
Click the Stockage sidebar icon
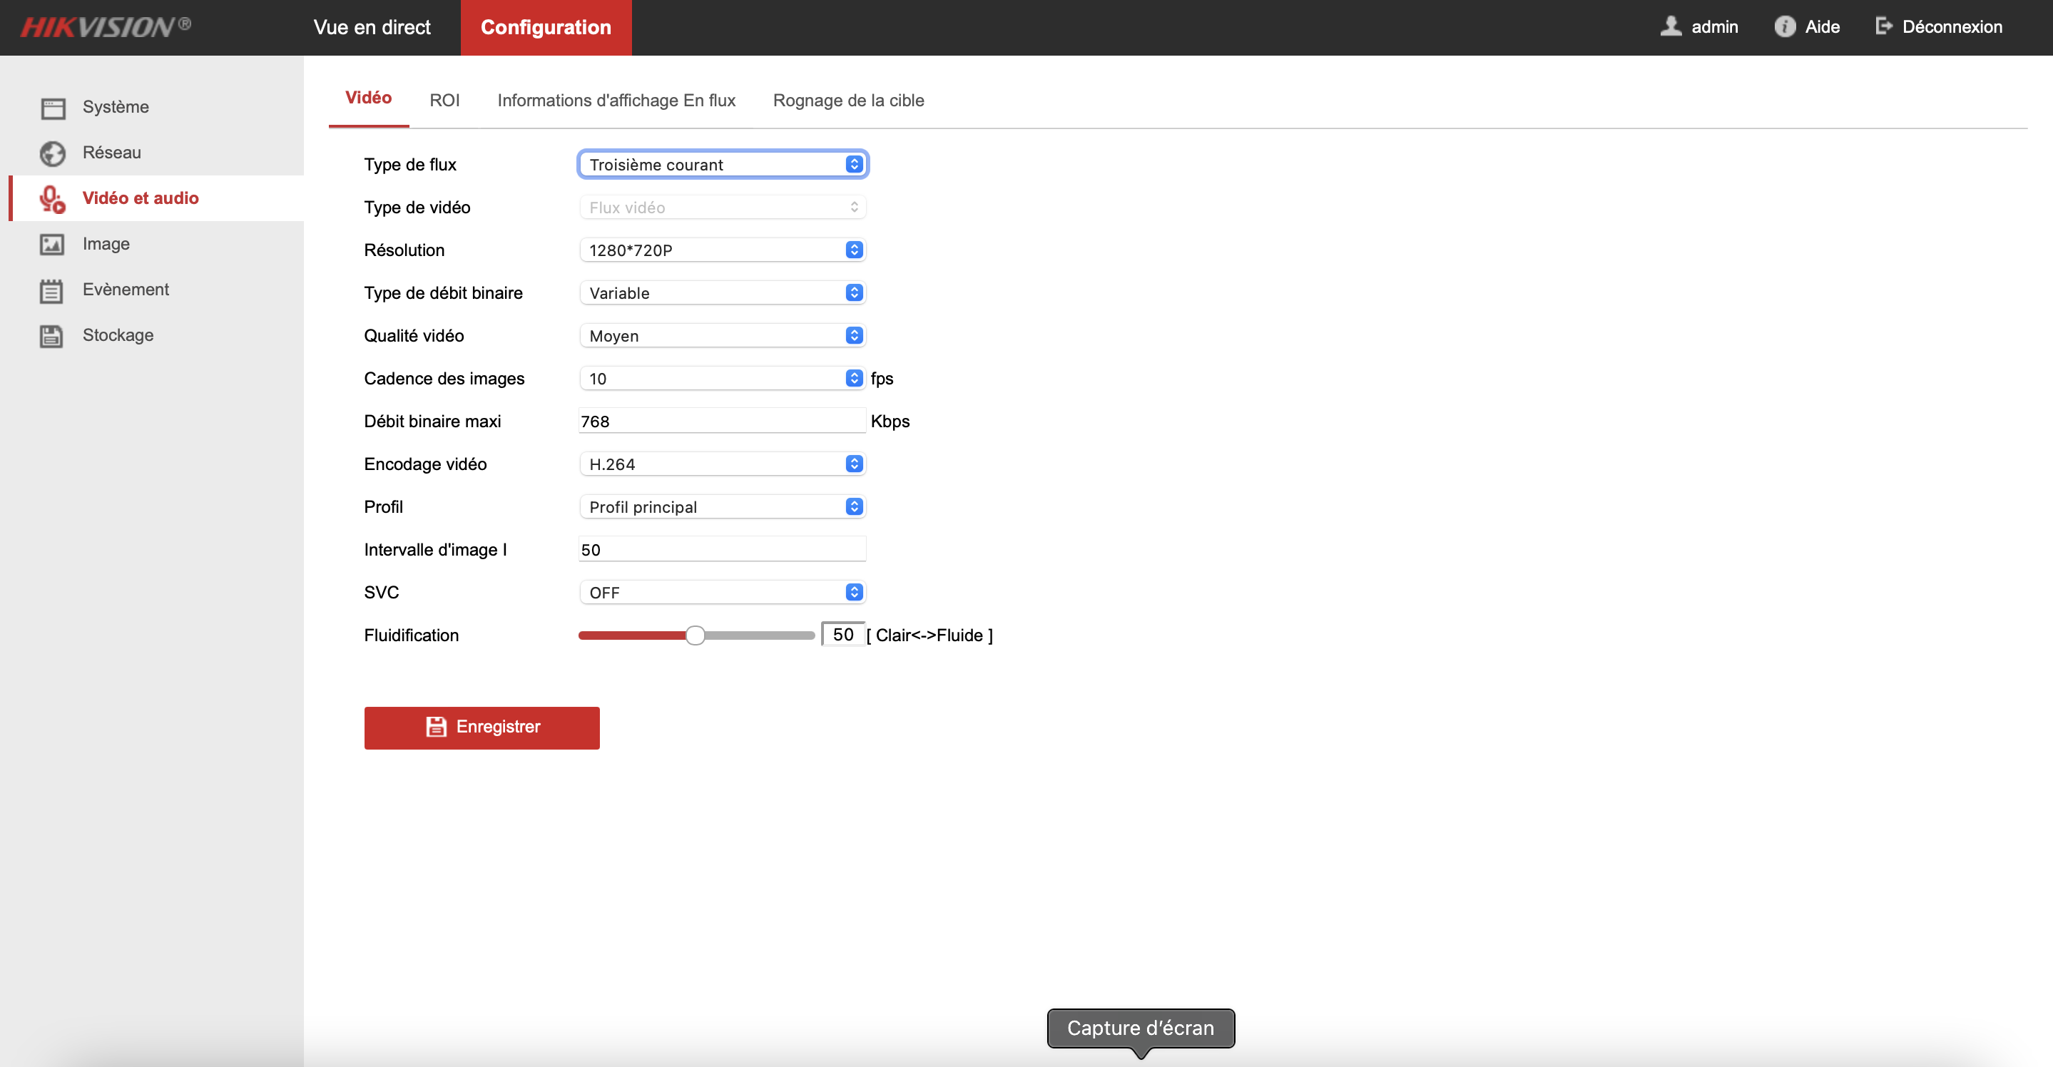click(51, 334)
